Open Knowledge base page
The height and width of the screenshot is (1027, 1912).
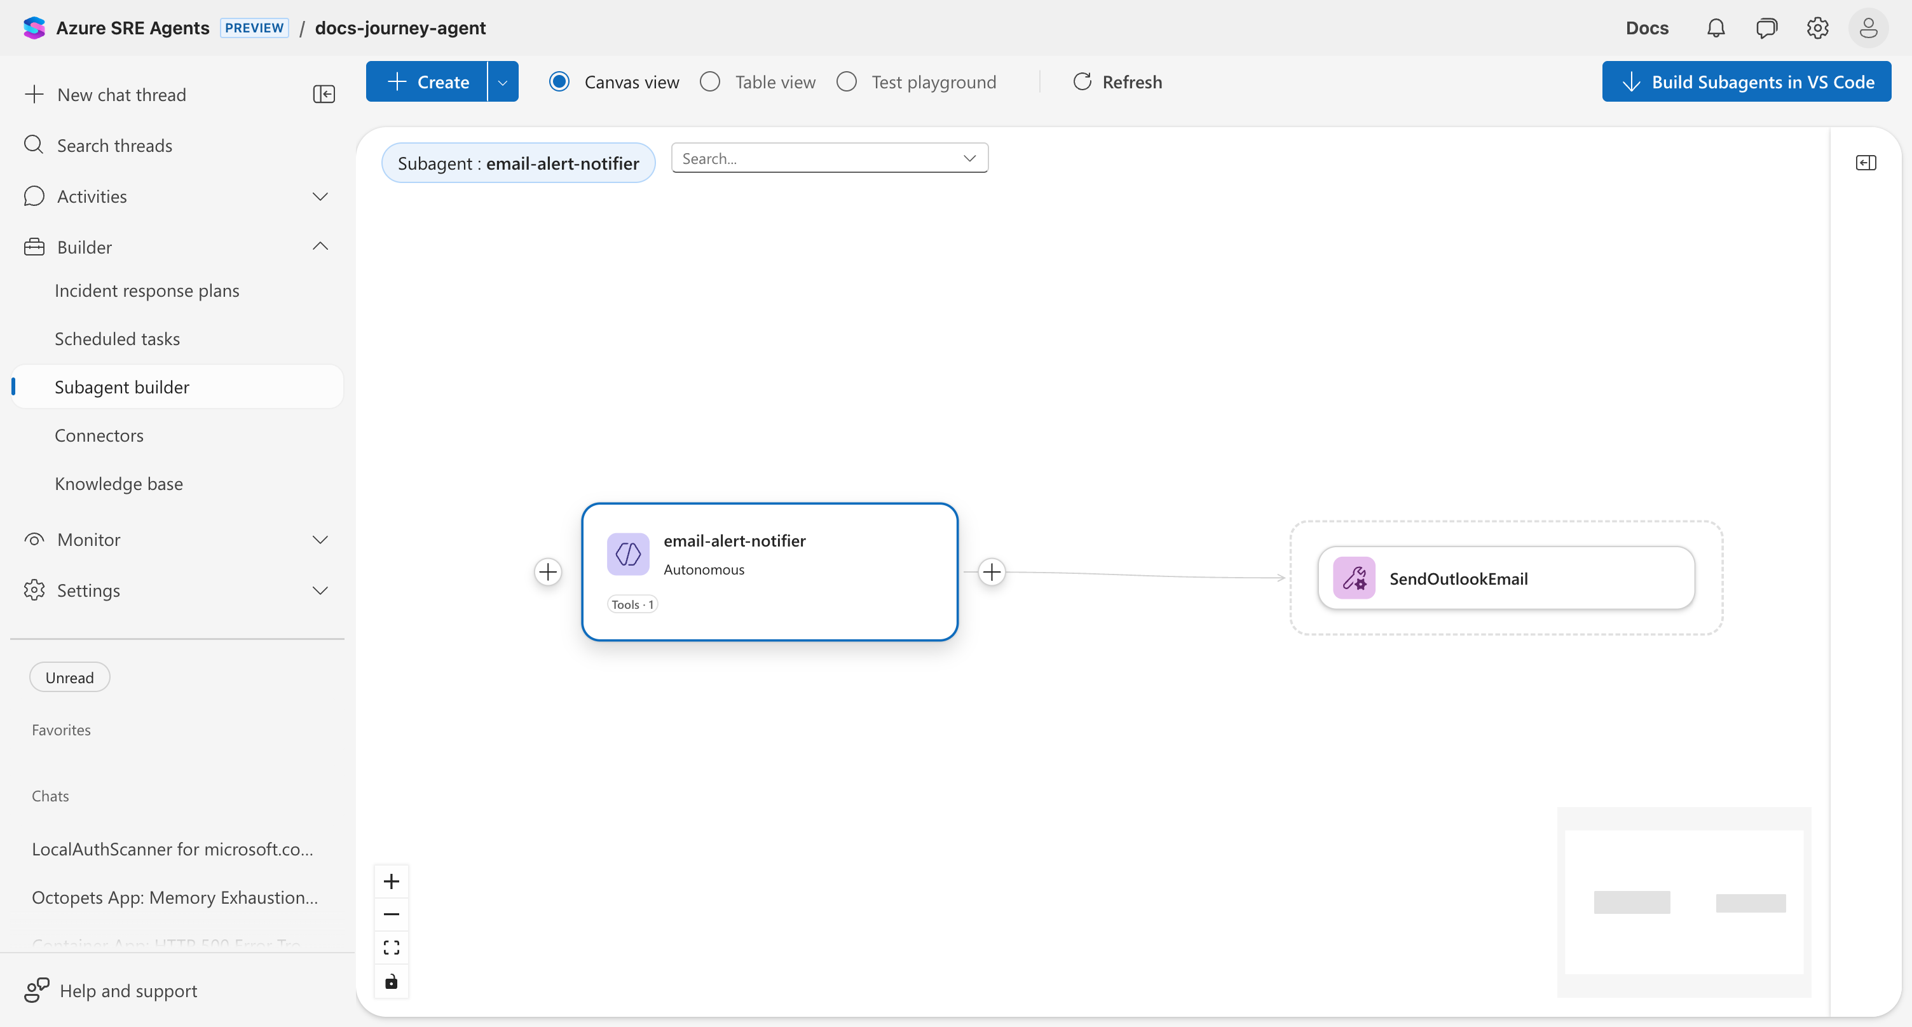coord(119,484)
